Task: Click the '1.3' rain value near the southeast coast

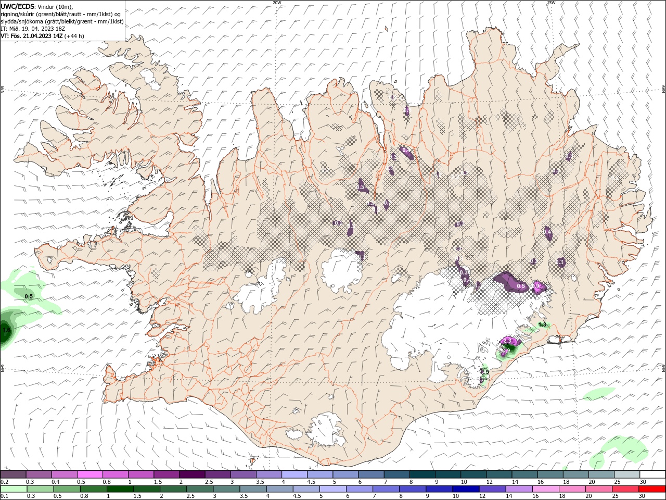Action: point(542,324)
